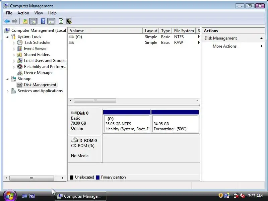Click the muted volume tray icon
The width and height of the screenshot is (268, 201).
pos(242,196)
